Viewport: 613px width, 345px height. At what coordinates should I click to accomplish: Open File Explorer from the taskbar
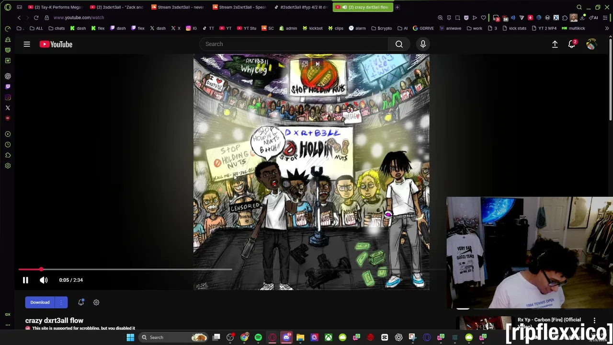coord(300,337)
